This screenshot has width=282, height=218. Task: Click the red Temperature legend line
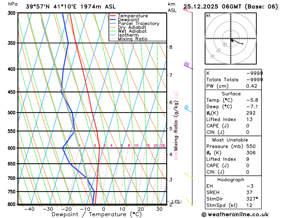tap(113, 16)
